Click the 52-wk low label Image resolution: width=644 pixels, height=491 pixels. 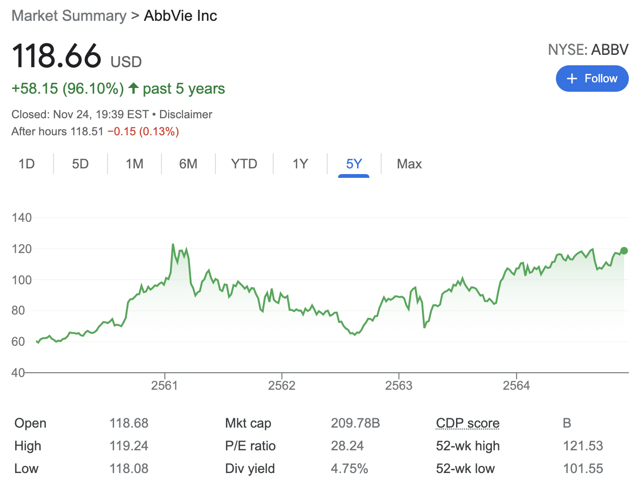[x=465, y=468]
